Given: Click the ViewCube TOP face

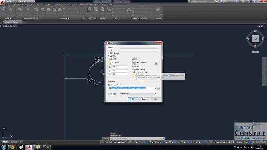Looking at the screenshot, I should [255, 39].
